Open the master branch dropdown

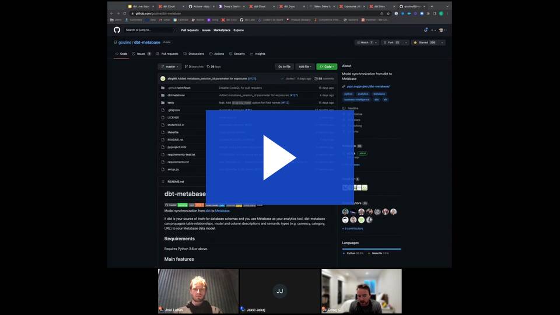point(170,66)
